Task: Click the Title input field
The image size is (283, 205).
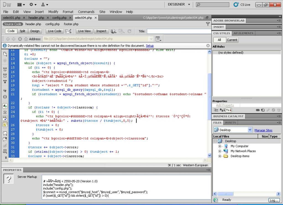Action: (x=179, y=31)
